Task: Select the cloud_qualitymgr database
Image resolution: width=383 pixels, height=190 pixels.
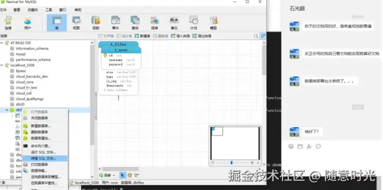Action: pos(30,99)
